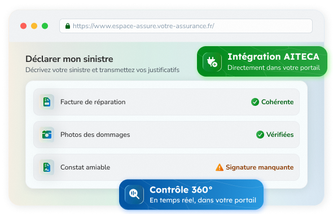Screen dimensions: 333x214
Task: Click the orange warning triangle icon
Action: [x=220, y=167]
